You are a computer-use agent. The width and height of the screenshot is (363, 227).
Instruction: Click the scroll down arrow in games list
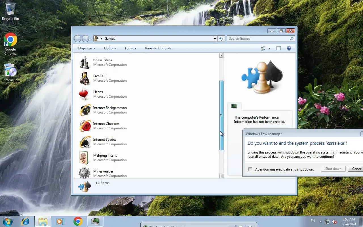click(x=221, y=176)
